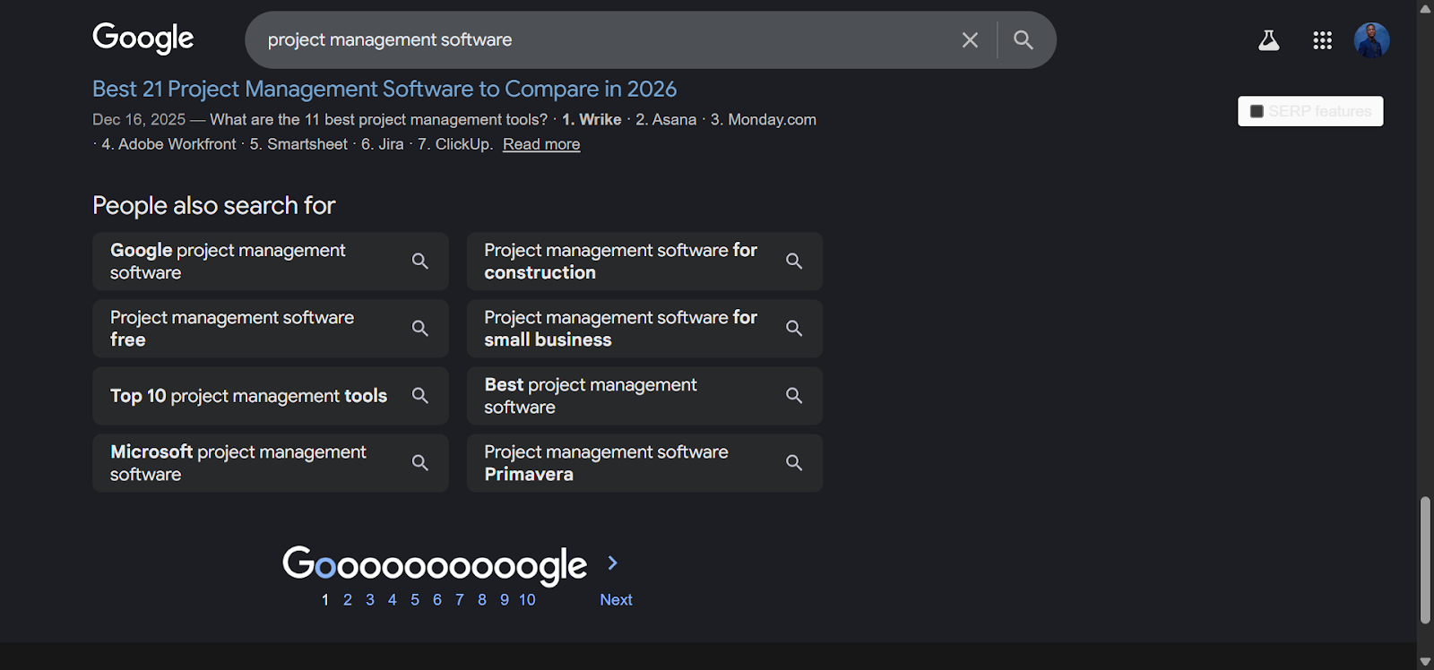Image resolution: width=1434 pixels, height=670 pixels.
Task: Click the next-page chevron arrow
Action: pos(613,563)
